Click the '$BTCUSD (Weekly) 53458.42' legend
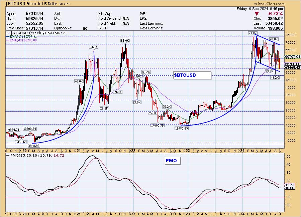301x217 pixels. click(x=36, y=33)
